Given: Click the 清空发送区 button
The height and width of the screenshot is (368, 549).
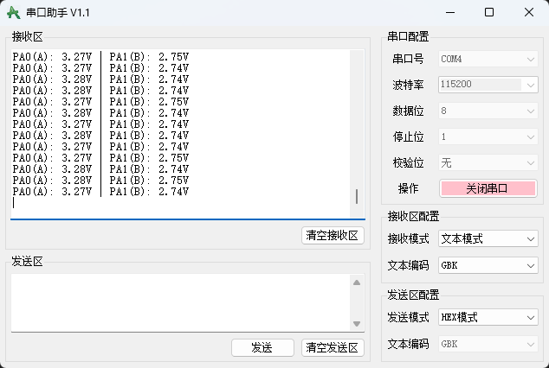Looking at the screenshot, I should click(x=333, y=347).
